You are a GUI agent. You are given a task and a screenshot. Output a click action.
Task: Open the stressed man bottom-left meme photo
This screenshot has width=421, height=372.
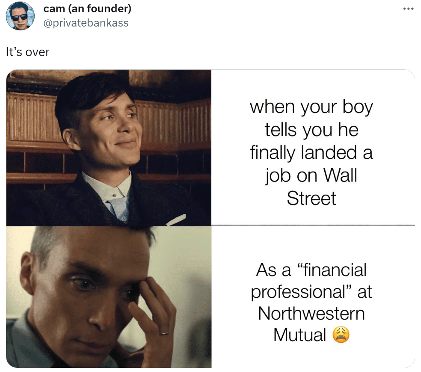[x=109, y=297]
